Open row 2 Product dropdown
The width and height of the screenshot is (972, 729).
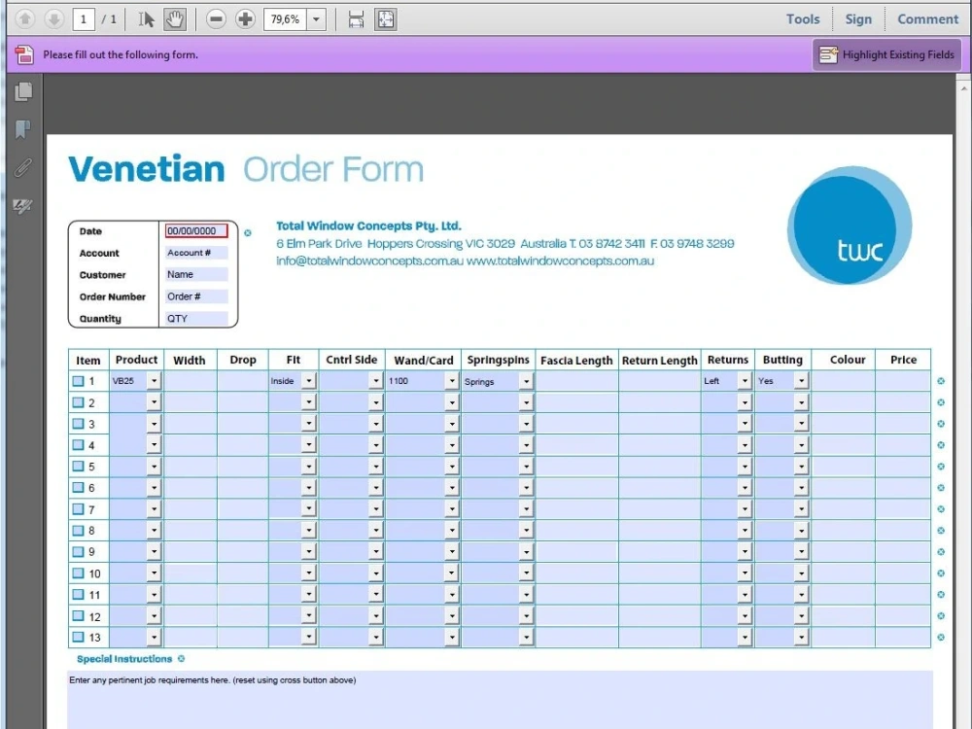tap(154, 402)
